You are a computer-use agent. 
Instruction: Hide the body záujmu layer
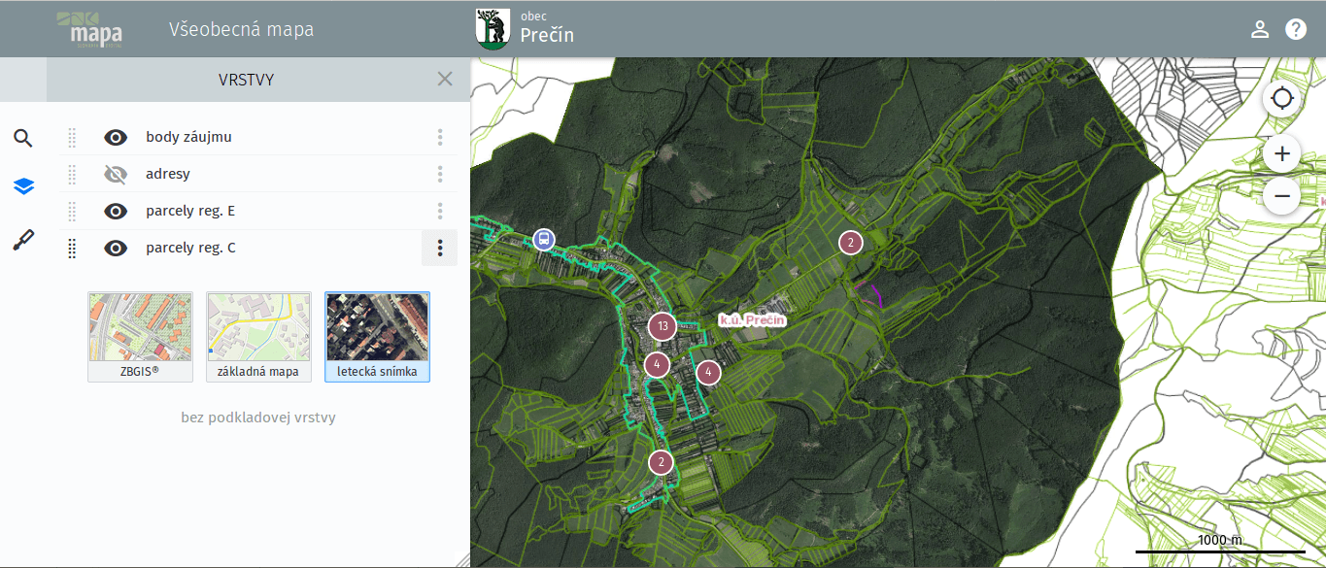[116, 137]
